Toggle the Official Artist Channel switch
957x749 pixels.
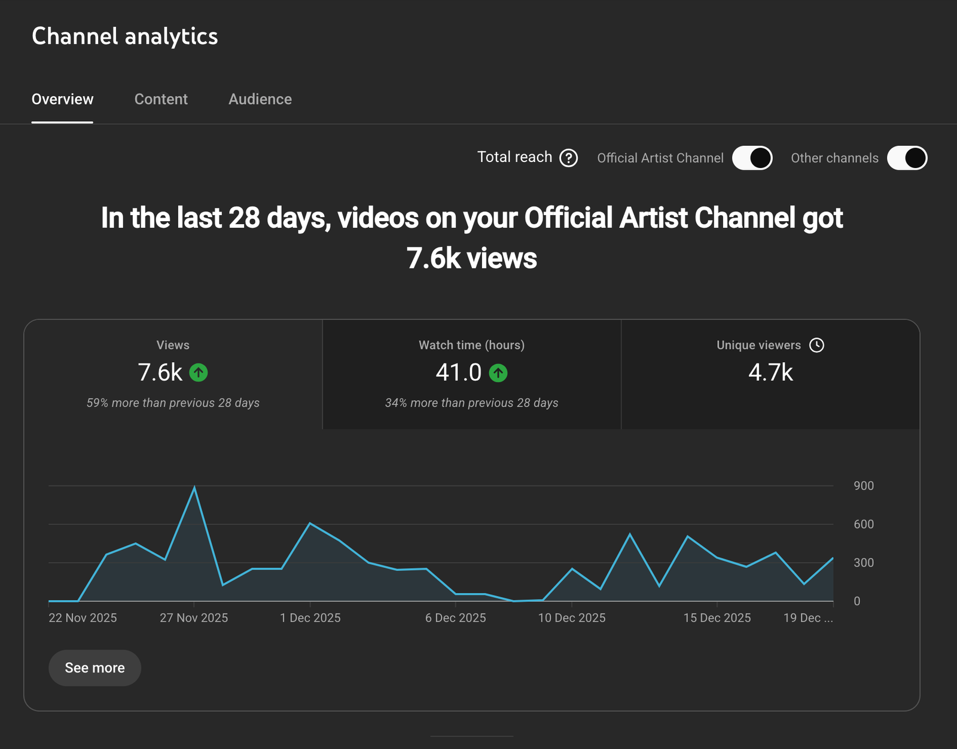point(752,158)
